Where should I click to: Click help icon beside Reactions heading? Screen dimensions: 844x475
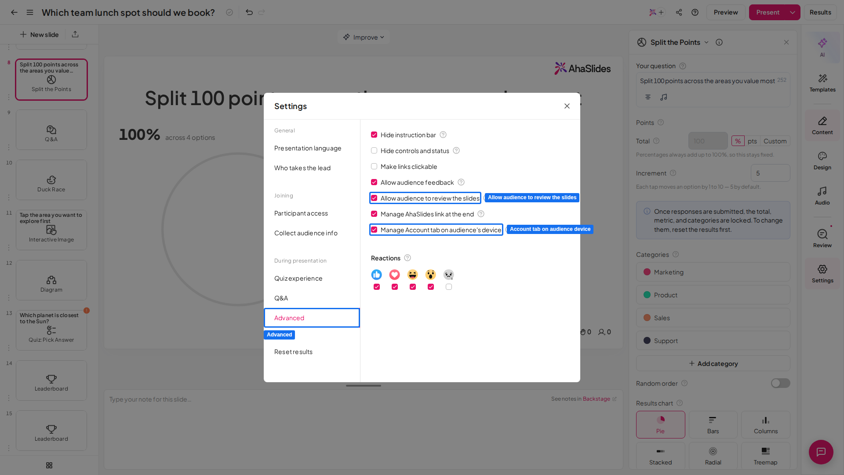[x=407, y=258]
